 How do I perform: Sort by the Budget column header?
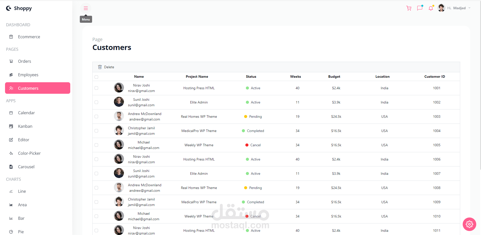pyautogui.click(x=334, y=76)
